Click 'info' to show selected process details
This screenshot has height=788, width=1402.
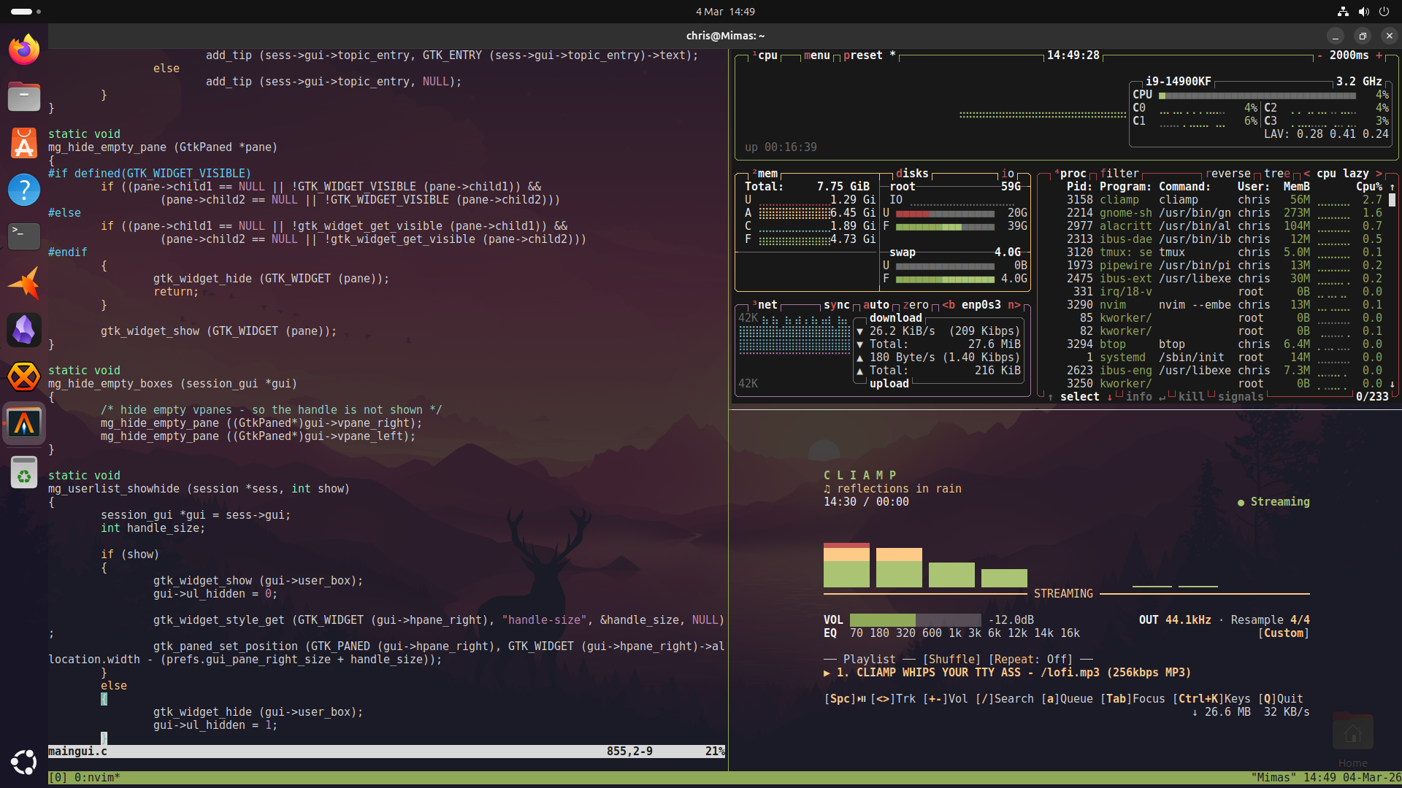[x=1138, y=397]
